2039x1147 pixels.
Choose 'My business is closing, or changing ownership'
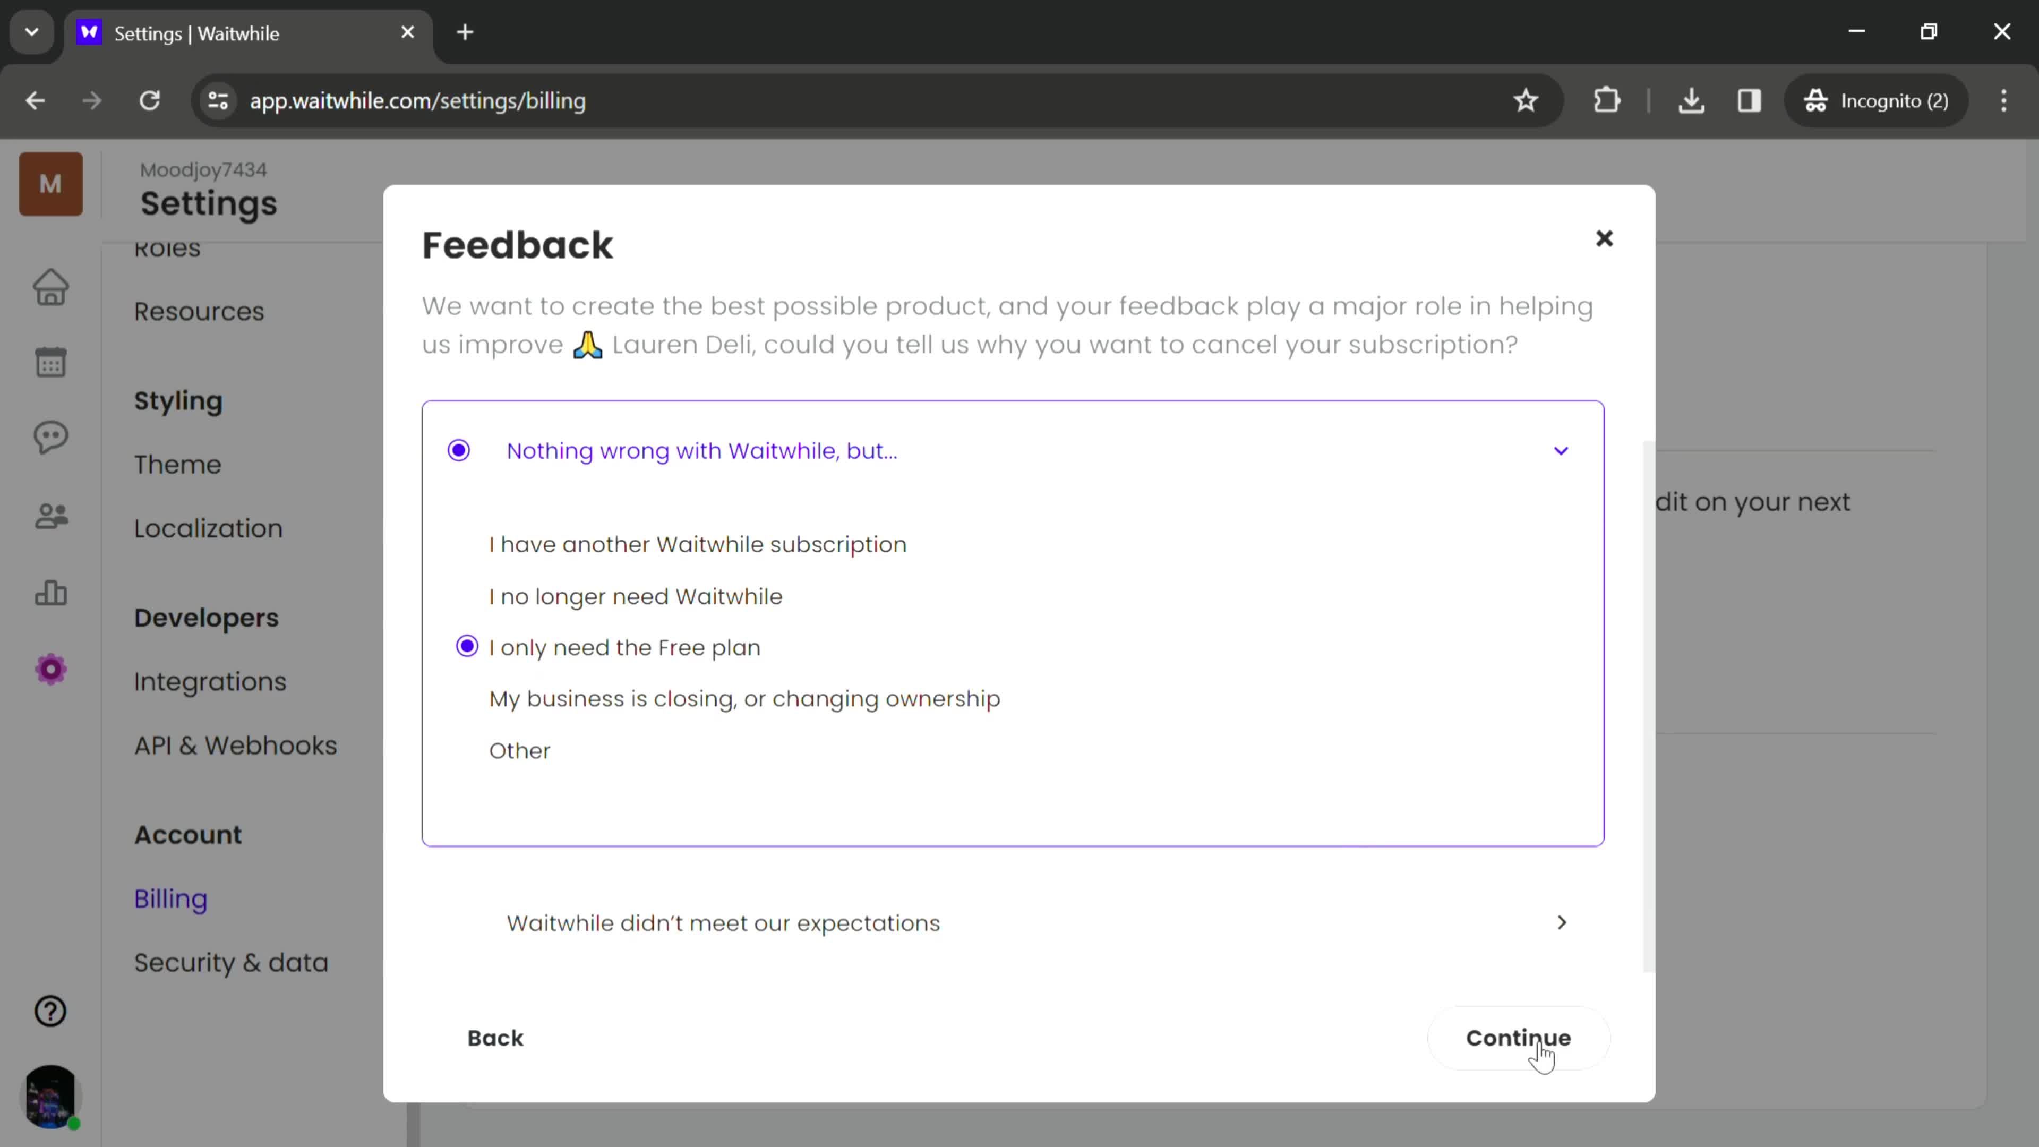tap(744, 699)
